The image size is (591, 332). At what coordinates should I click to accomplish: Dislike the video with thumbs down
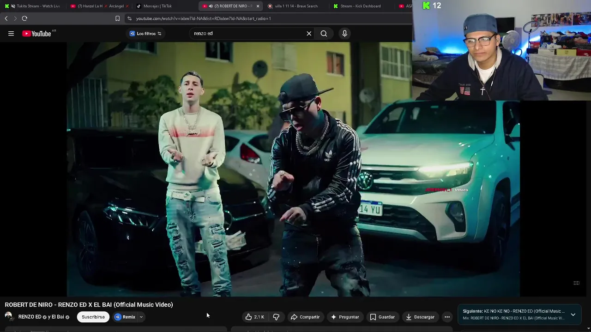pos(276,317)
